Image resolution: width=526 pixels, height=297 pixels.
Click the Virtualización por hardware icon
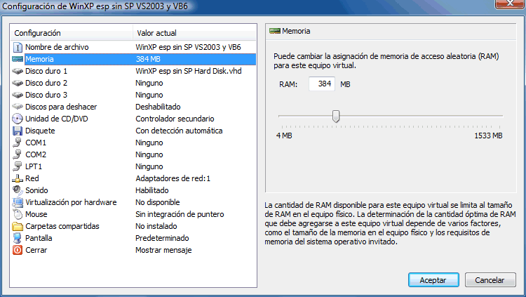[18, 202]
